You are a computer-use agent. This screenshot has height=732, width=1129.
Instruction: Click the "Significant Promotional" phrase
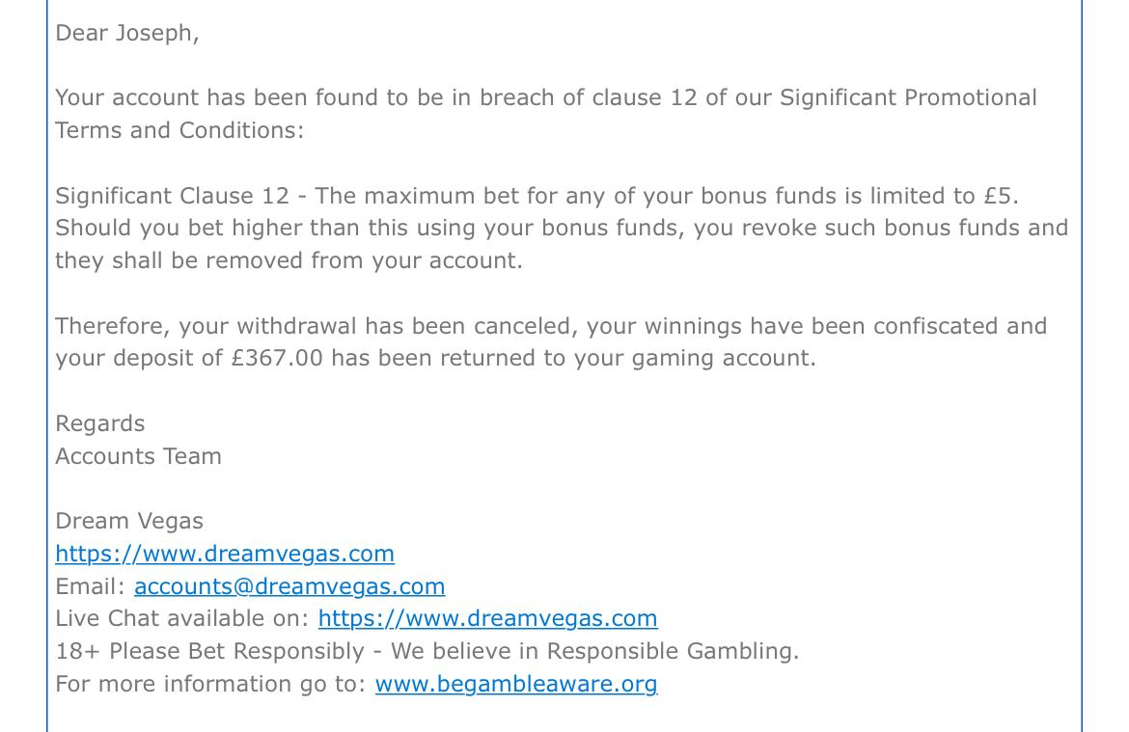tap(908, 98)
